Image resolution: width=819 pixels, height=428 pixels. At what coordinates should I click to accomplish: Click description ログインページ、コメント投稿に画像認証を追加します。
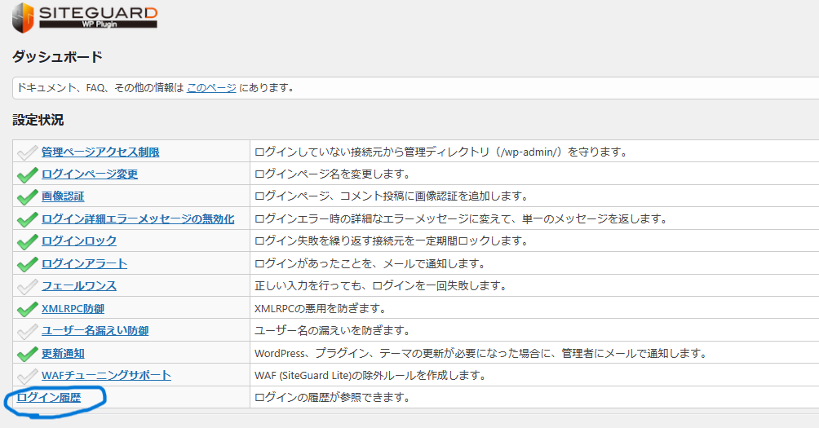392,196
